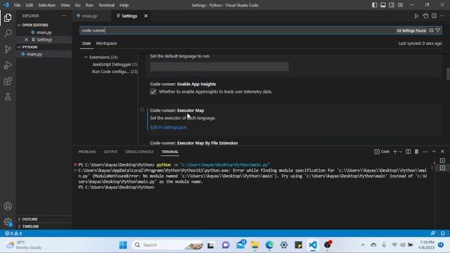Open editor More Actions ellipsis
The width and height of the screenshot is (450, 253).
click(442, 16)
